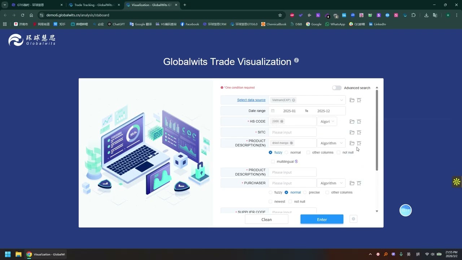Open new browser tab

tap(185, 5)
